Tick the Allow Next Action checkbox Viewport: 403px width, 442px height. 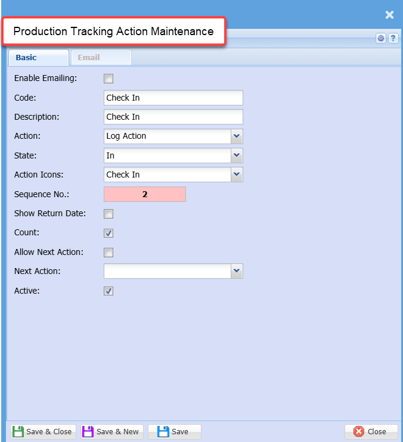click(x=108, y=253)
